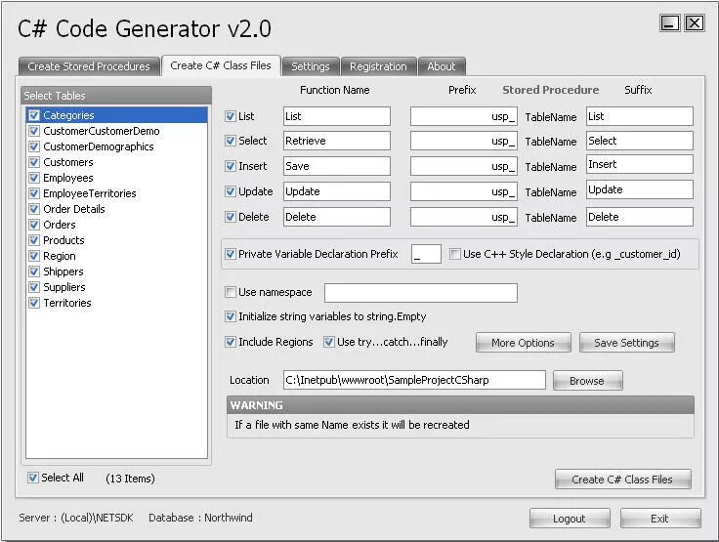Uncheck the Region table checkbox
719x542 pixels.
(x=34, y=256)
